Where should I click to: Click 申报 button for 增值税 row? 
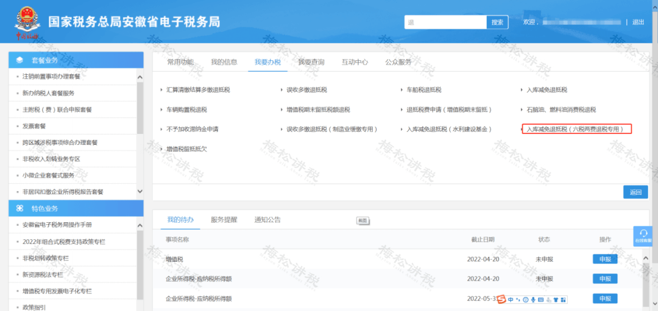[x=605, y=259]
